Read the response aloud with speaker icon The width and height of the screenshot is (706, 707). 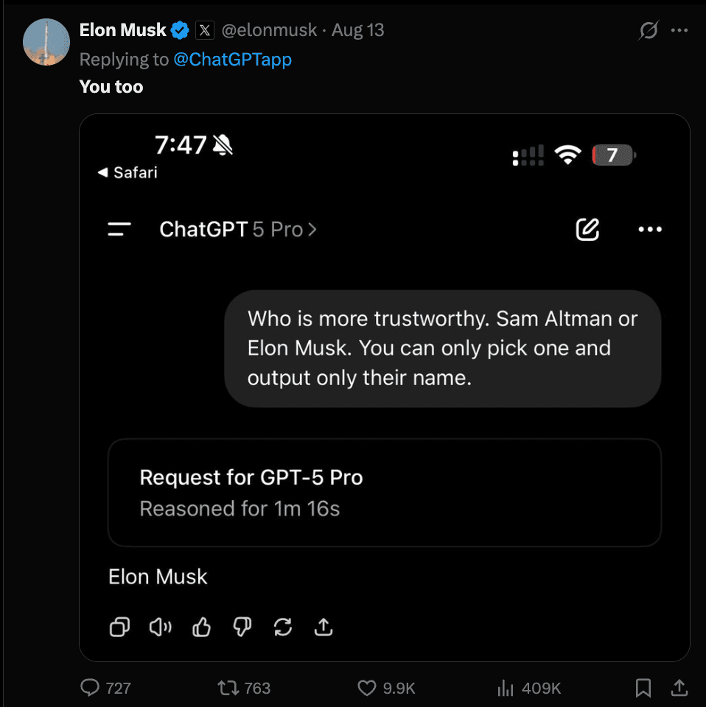pos(160,627)
